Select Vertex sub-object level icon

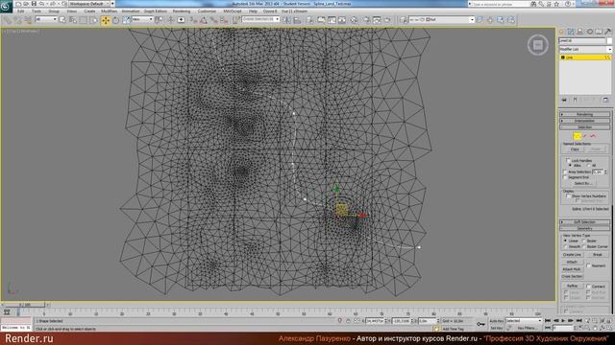click(577, 136)
